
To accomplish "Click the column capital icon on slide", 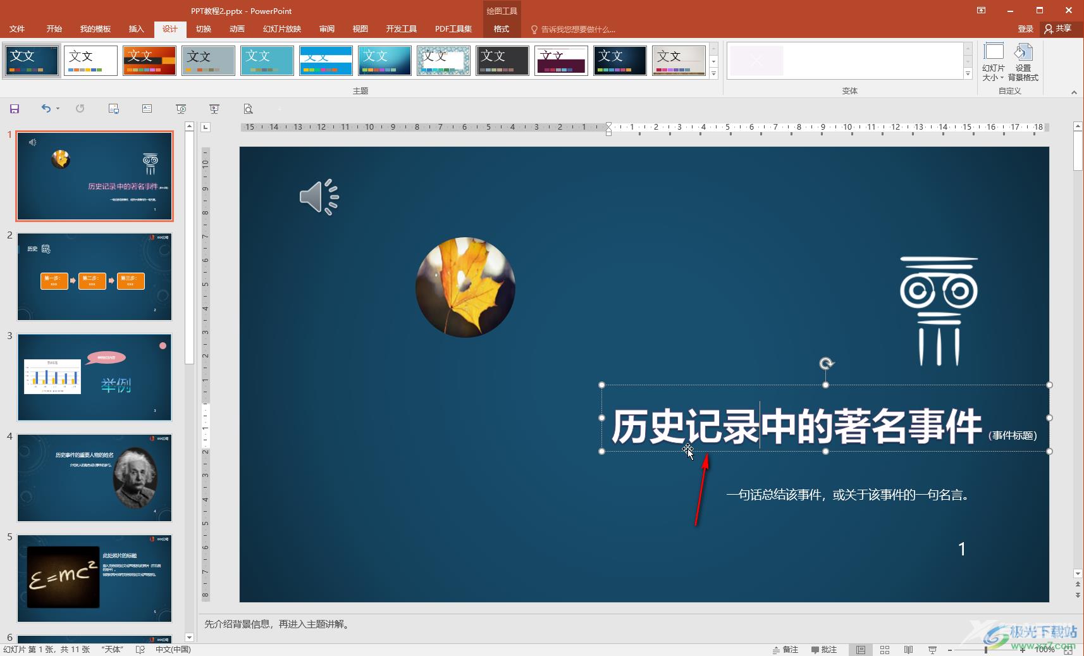I will click(x=939, y=311).
